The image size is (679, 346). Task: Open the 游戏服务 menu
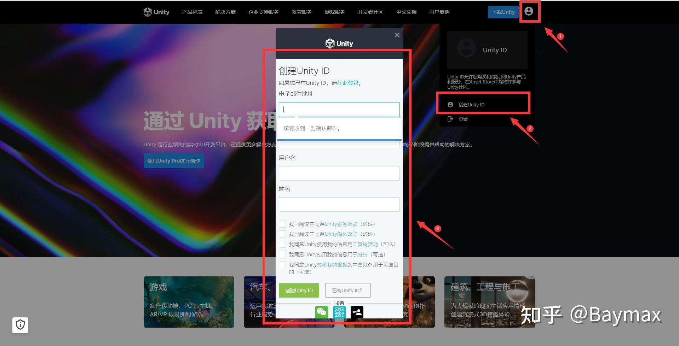pos(334,12)
